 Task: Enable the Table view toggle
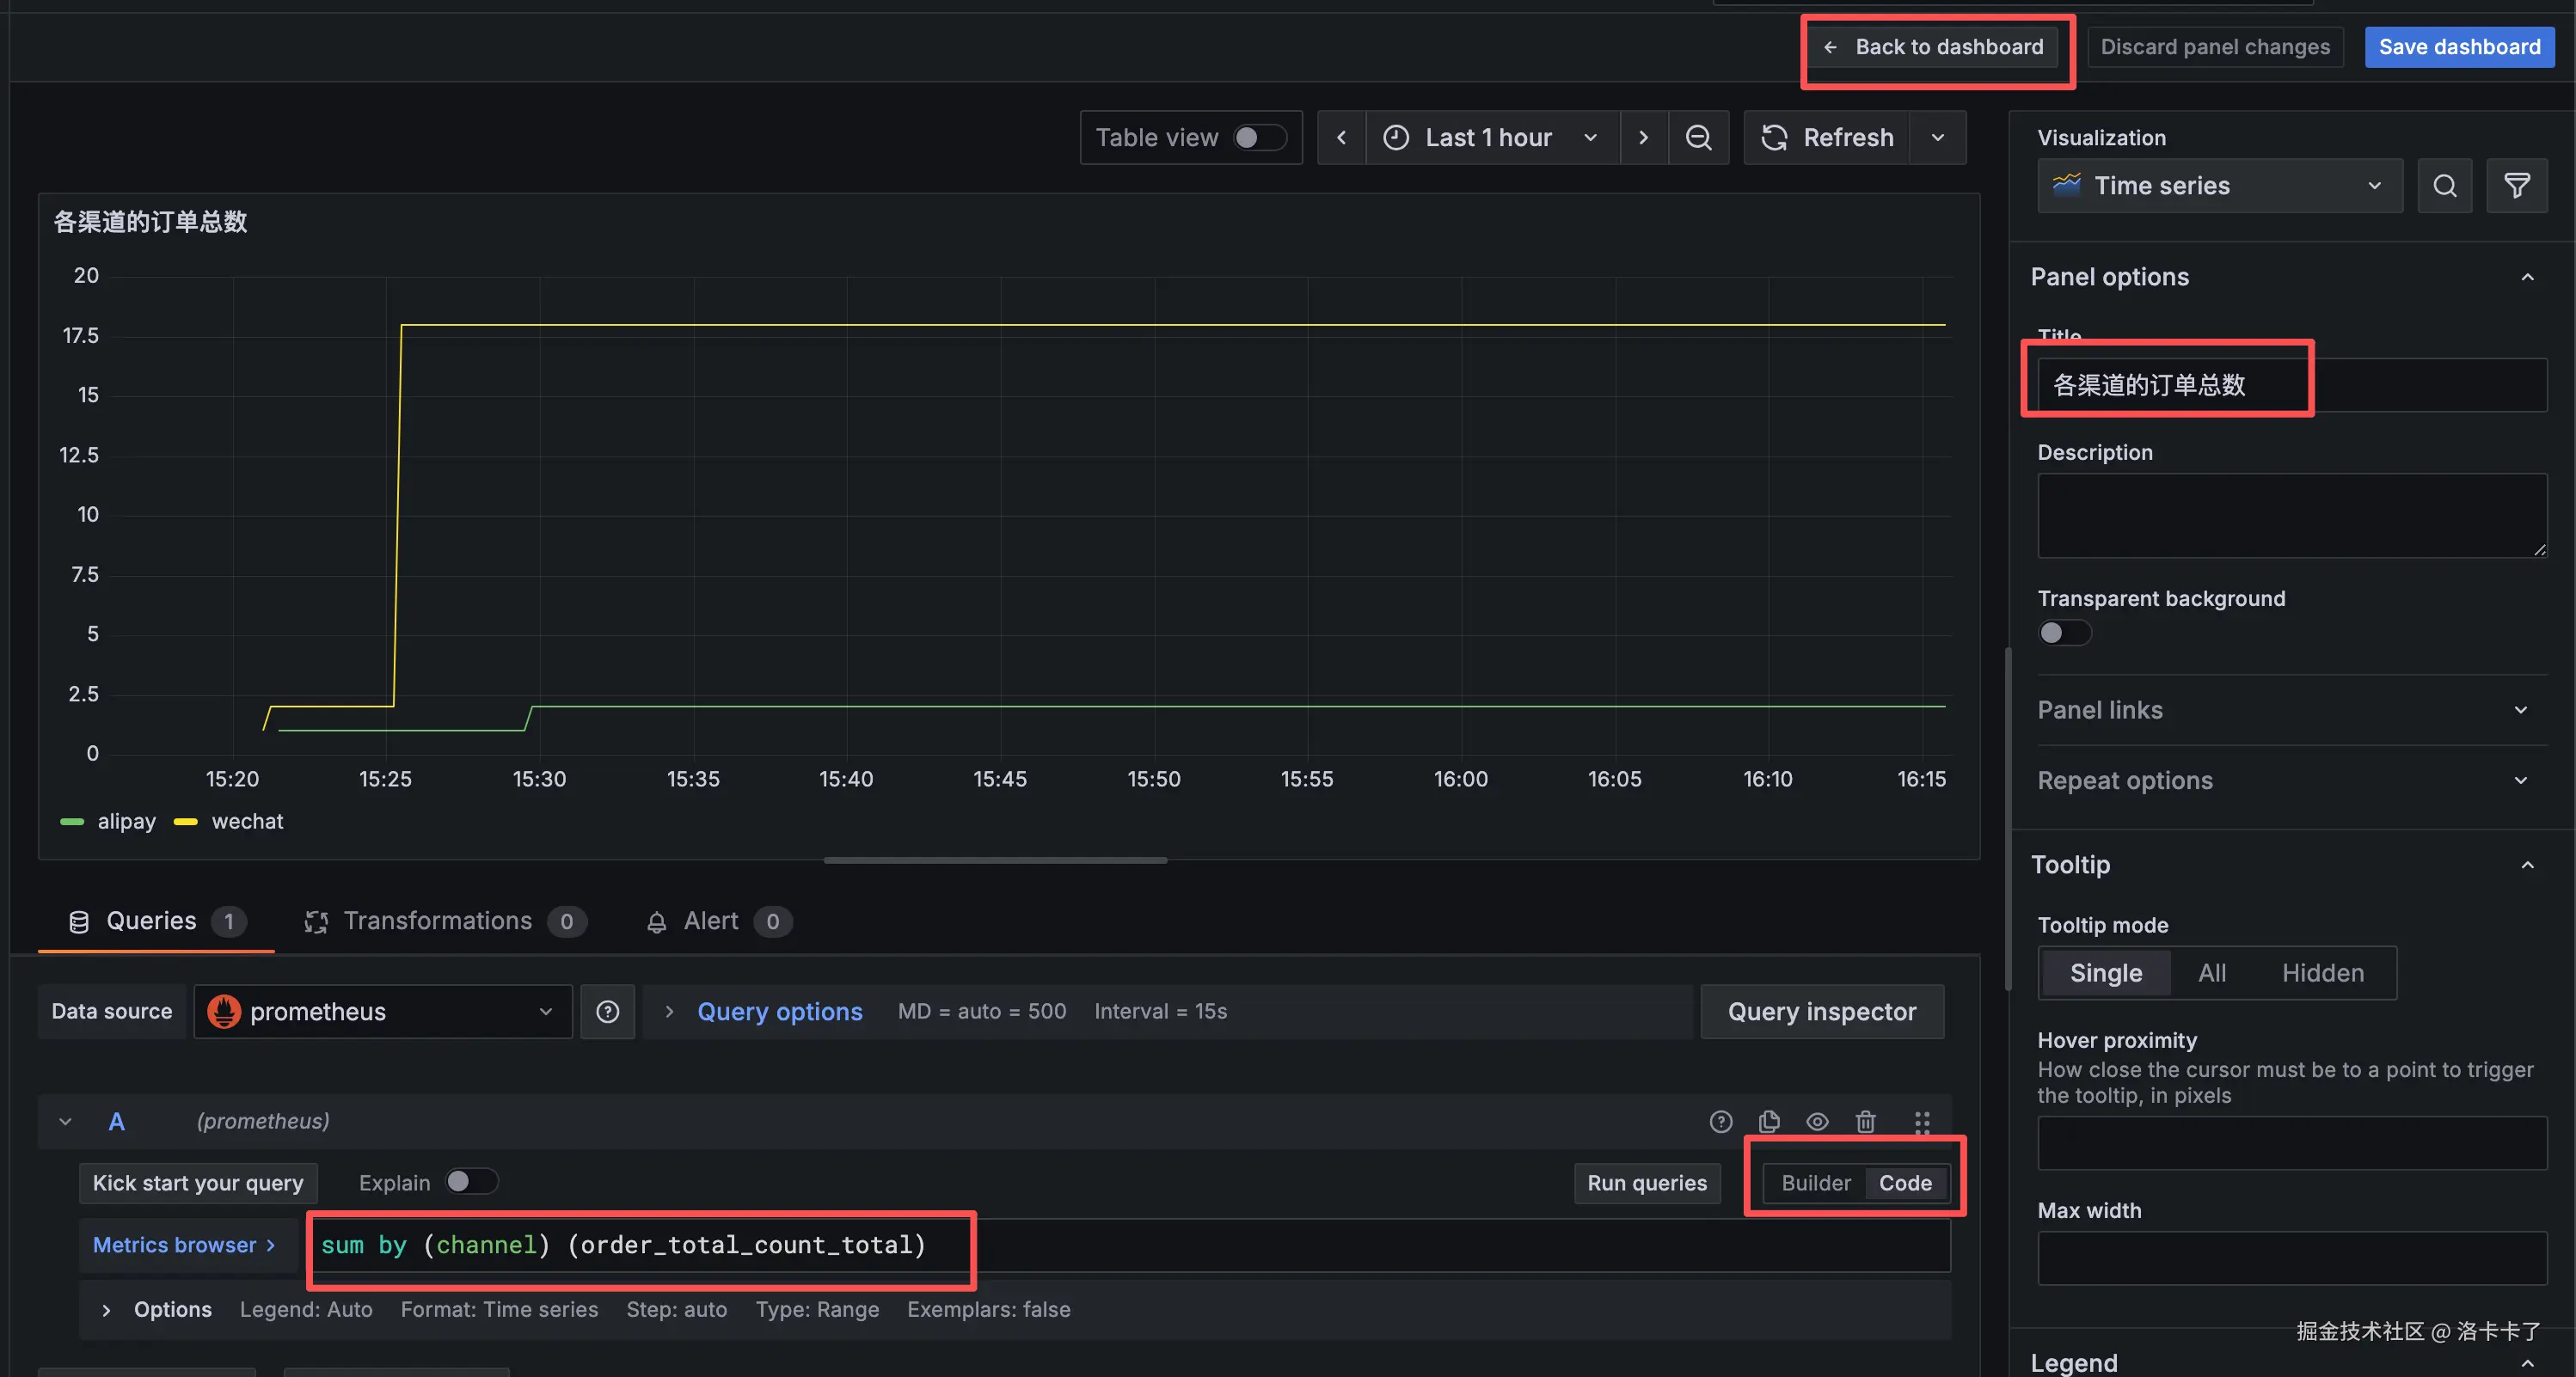(x=1258, y=137)
